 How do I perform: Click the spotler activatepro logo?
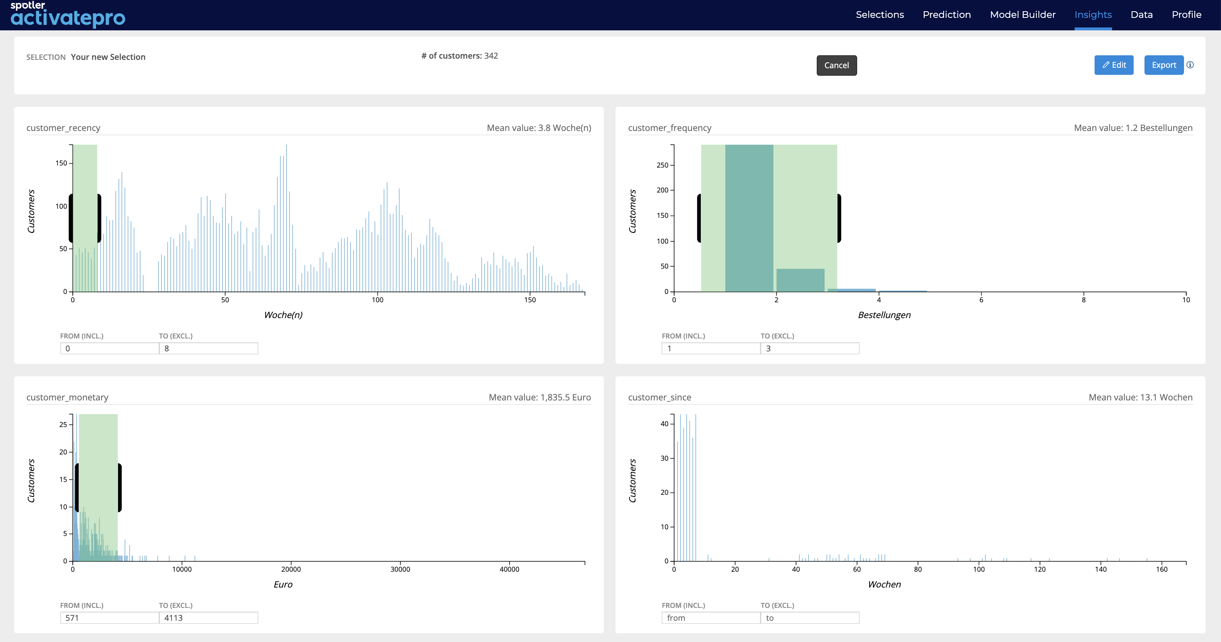[x=68, y=14]
